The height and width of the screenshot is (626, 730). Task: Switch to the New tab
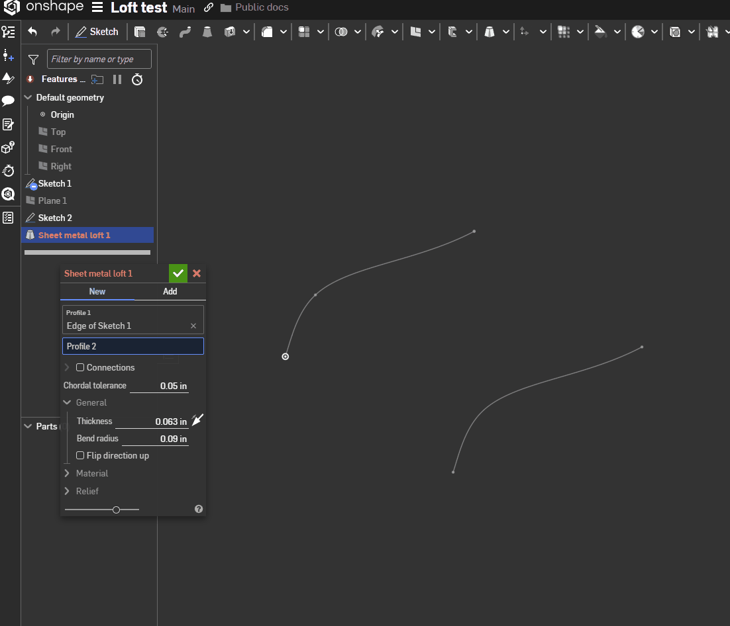click(97, 292)
